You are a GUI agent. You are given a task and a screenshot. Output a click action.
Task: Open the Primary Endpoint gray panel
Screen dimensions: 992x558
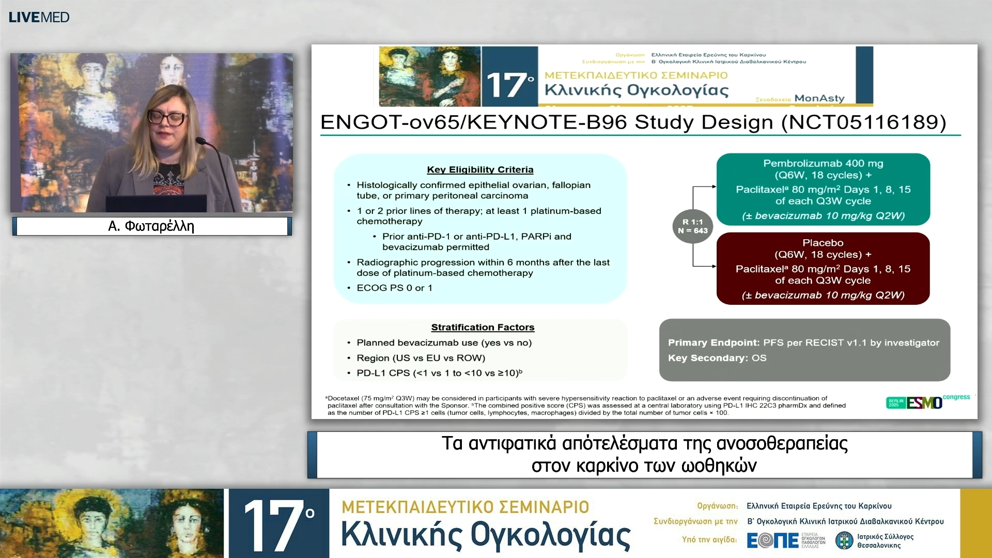tap(804, 350)
